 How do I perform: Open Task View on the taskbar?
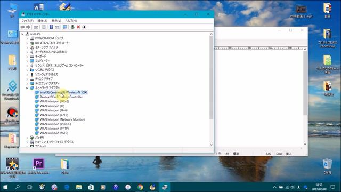(29, 187)
